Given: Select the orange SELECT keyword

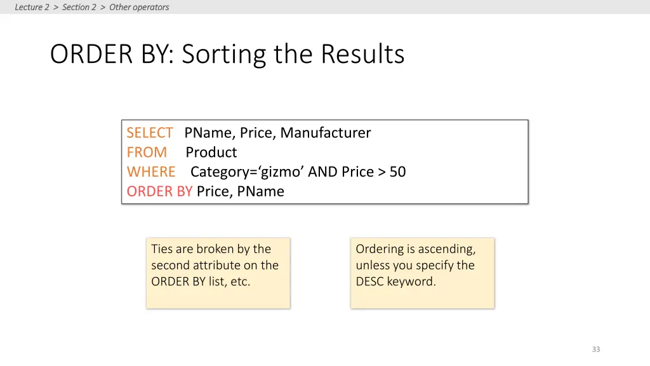Looking at the screenshot, I should pyautogui.click(x=150, y=133).
